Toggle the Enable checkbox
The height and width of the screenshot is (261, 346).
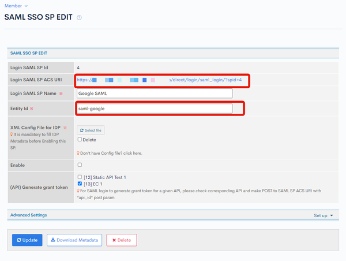click(80, 165)
